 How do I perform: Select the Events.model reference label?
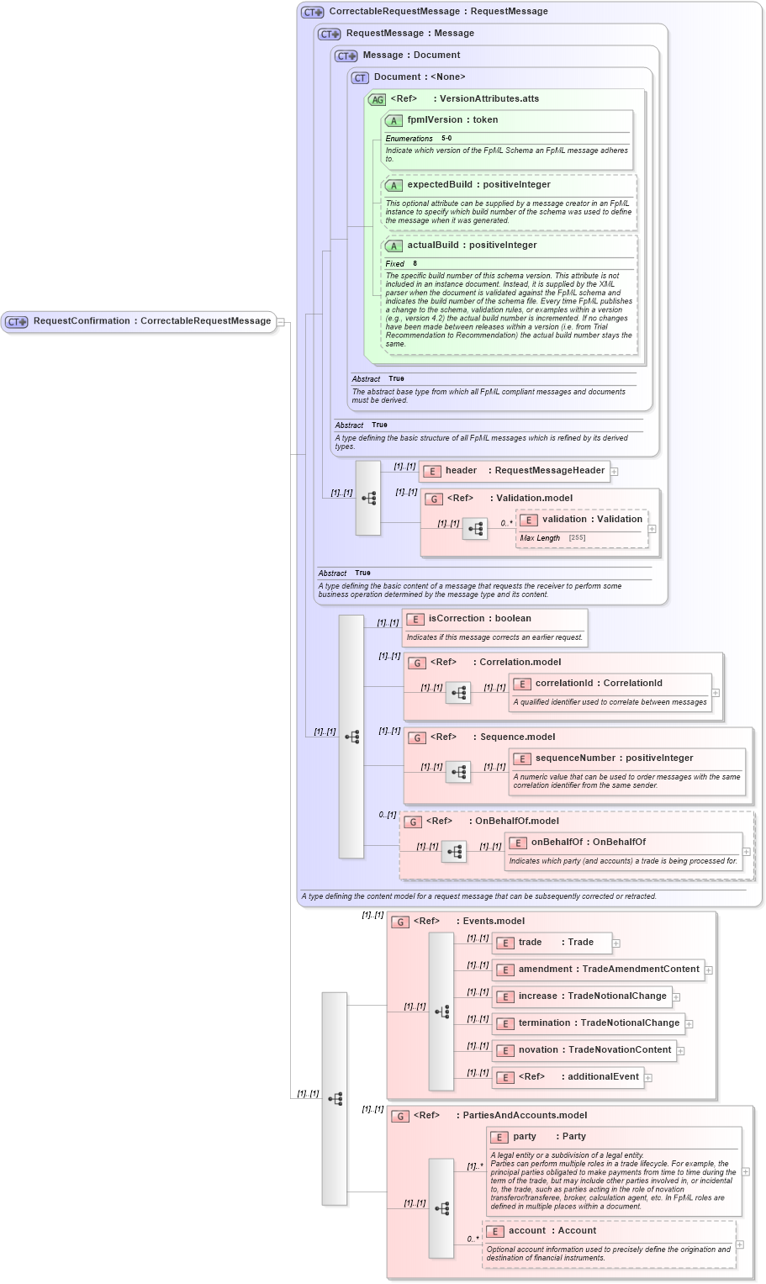469,922
